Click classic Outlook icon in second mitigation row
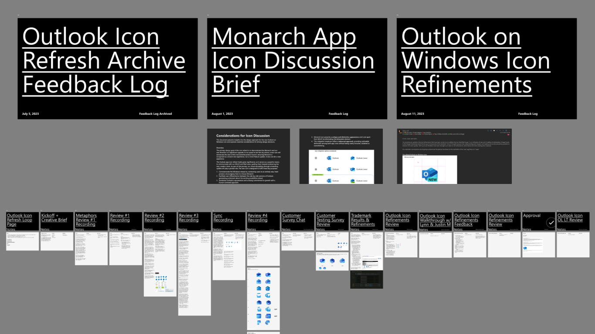 click(x=329, y=169)
